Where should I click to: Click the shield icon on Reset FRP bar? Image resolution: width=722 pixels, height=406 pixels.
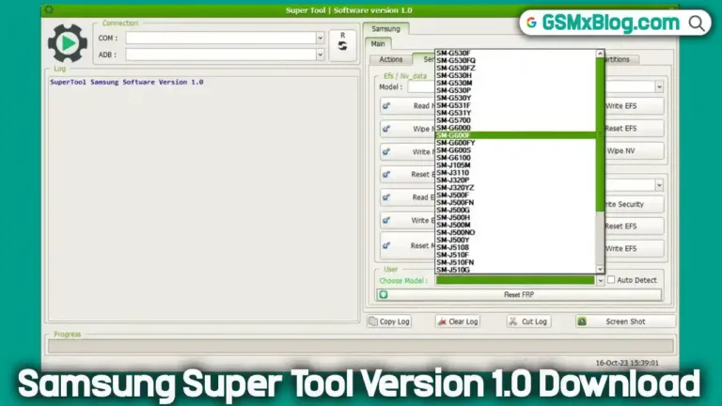click(384, 294)
